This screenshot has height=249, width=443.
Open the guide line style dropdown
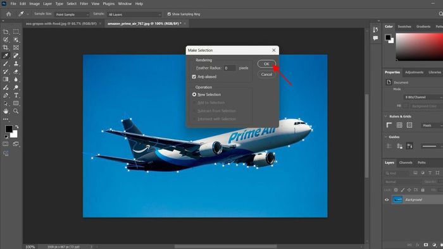tap(432, 146)
